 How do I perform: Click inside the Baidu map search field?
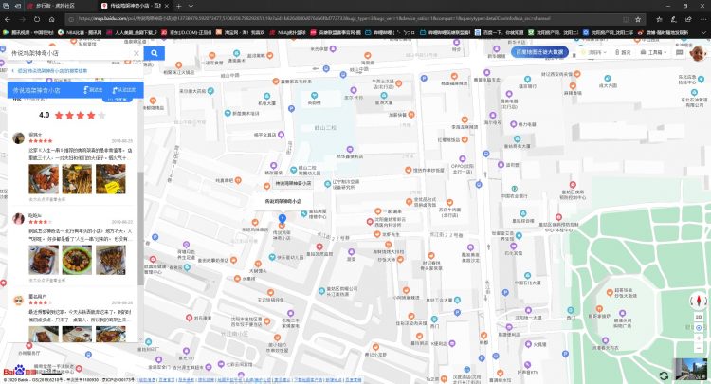click(70, 53)
